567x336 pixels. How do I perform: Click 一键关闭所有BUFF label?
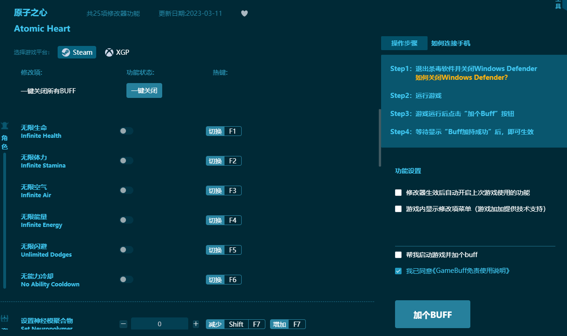tap(48, 91)
